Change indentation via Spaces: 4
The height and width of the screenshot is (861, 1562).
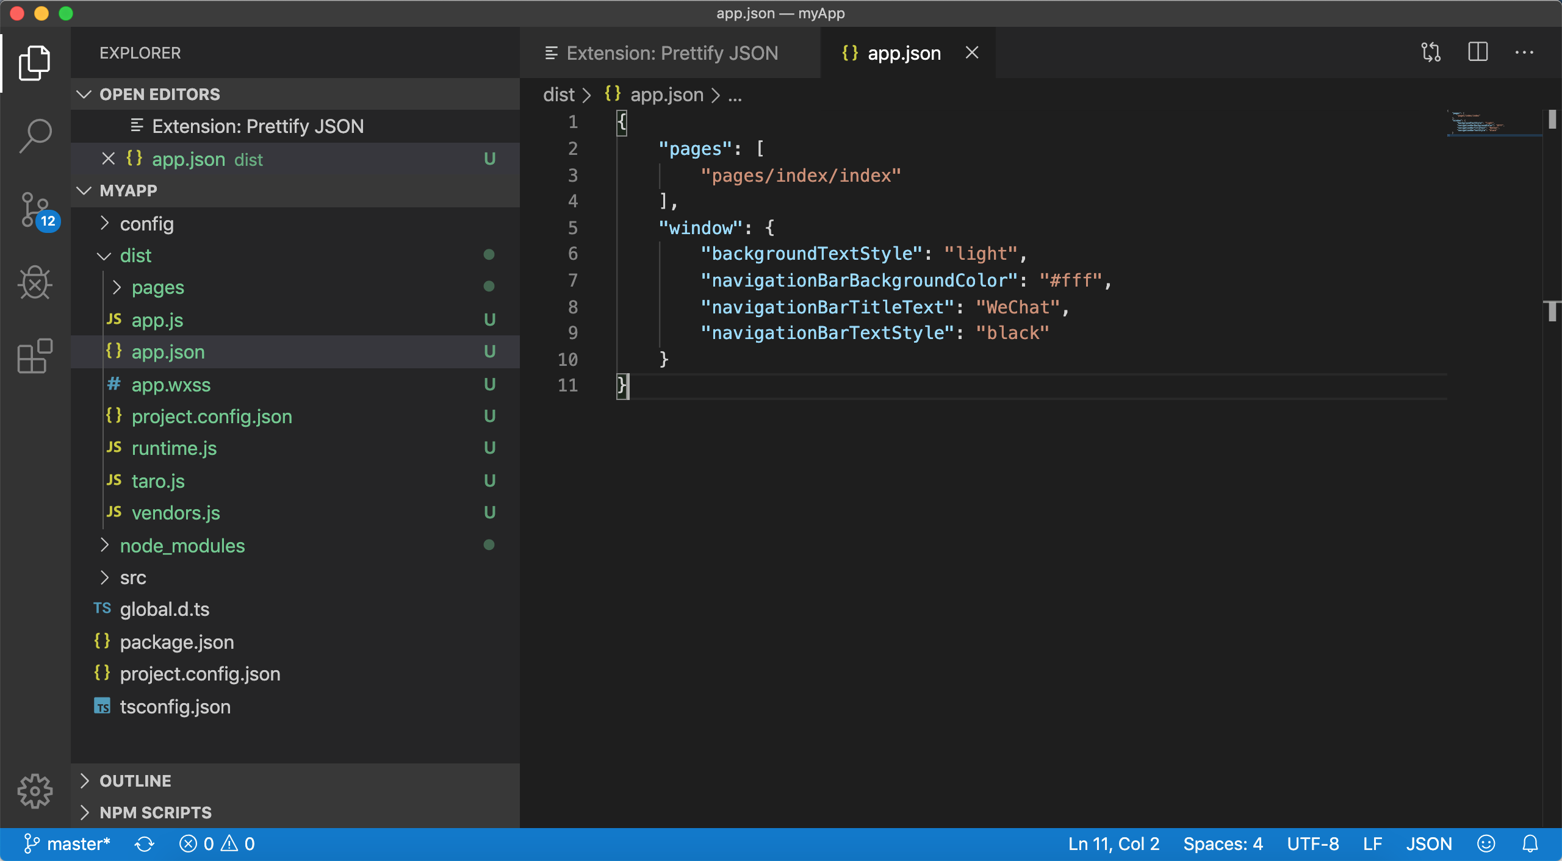[1223, 844]
